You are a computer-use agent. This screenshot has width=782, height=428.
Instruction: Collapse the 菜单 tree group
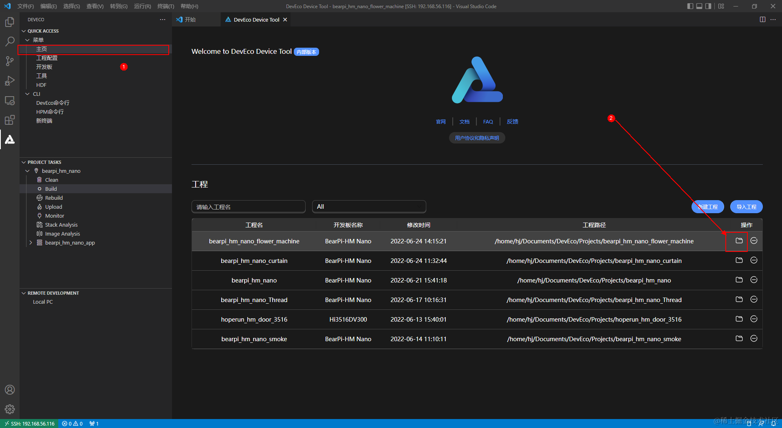[27, 40]
